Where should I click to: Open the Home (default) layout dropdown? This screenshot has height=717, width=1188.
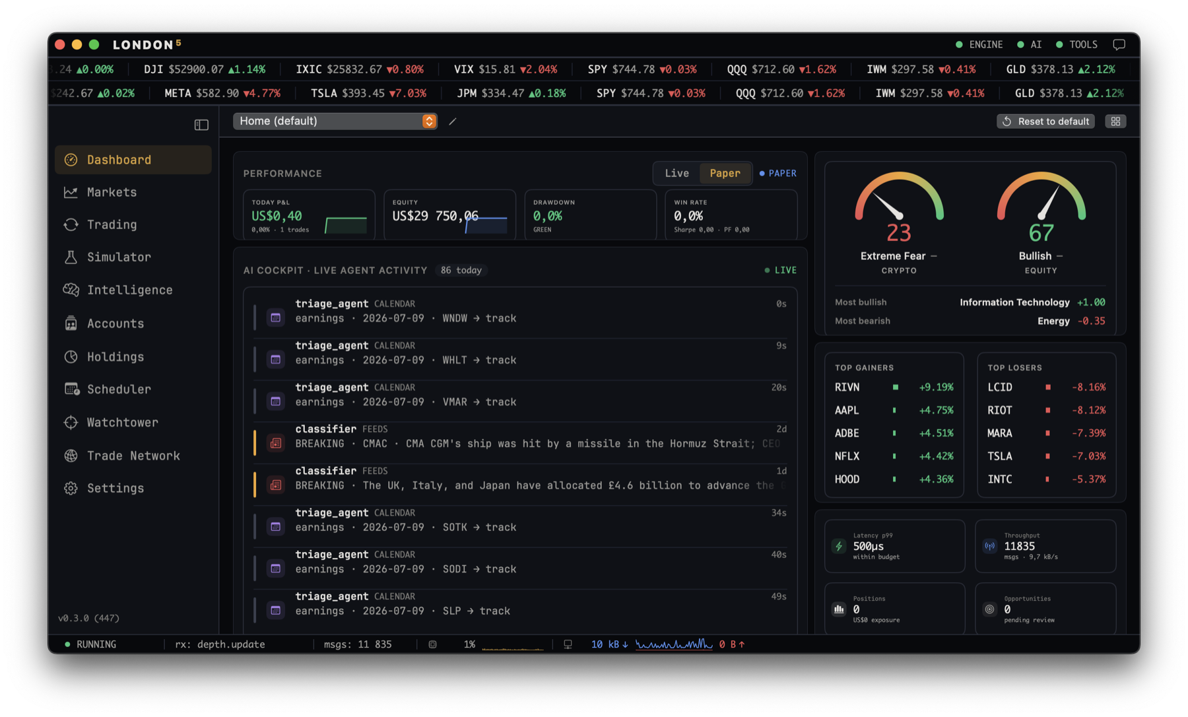[x=335, y=121]
